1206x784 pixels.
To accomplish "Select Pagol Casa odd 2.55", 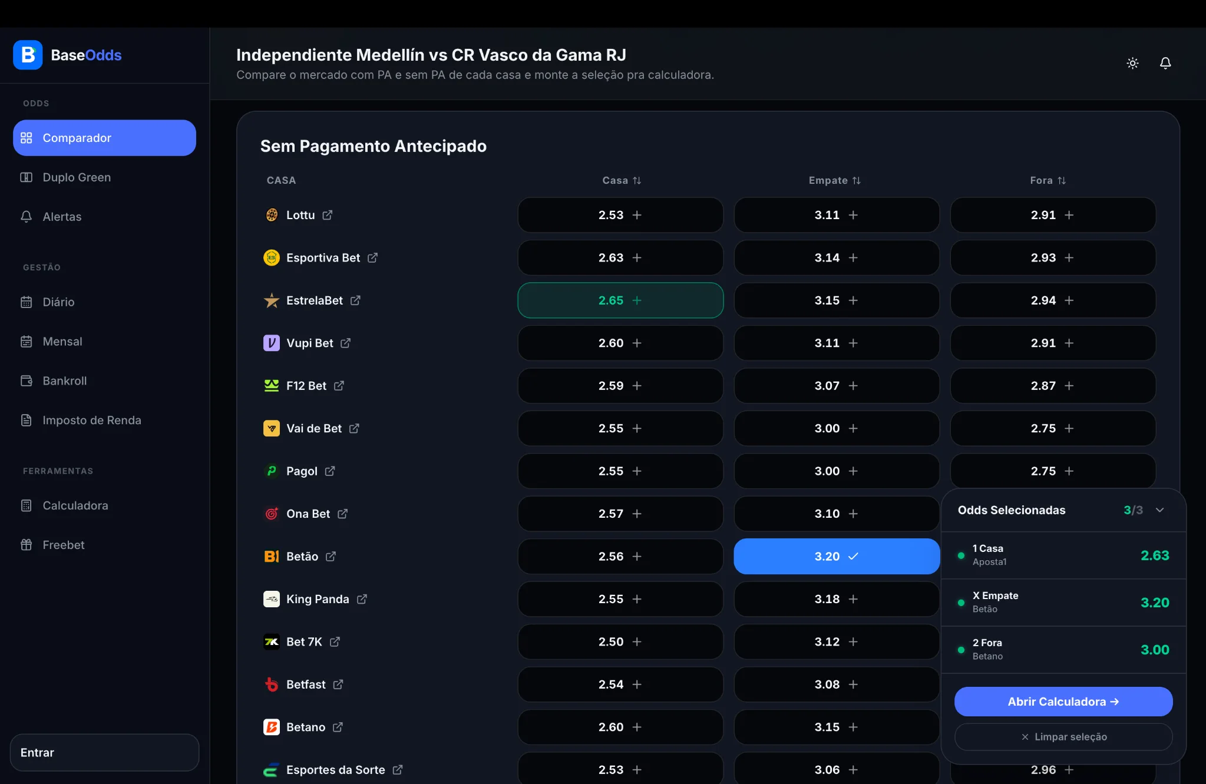I will click(x=620, y=471).
